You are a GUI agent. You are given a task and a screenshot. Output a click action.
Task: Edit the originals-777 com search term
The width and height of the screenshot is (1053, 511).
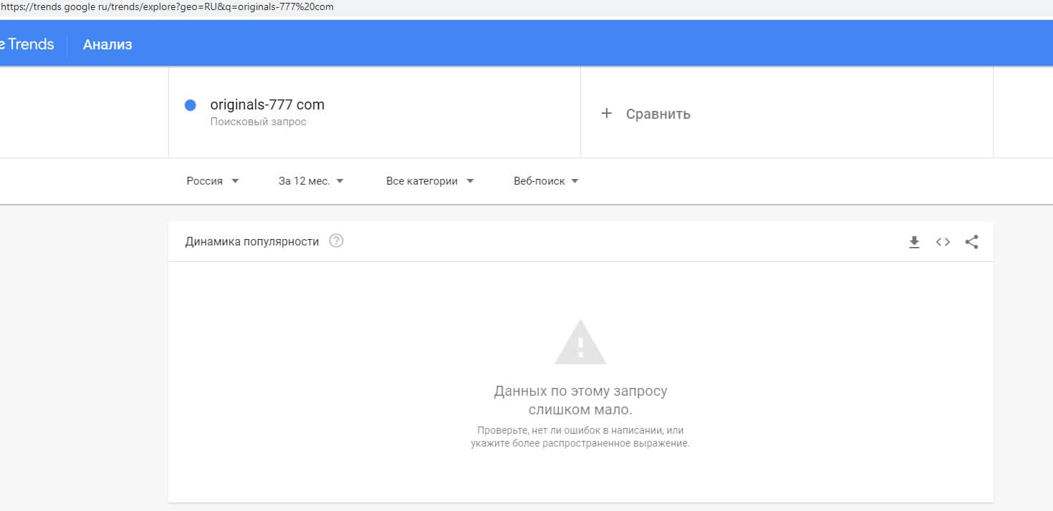click(267, 104)
